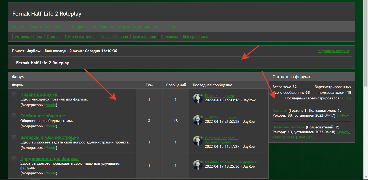Open the Вопросы к Администрации section
This screenshot has height=180, width=368.
(50, 137)
